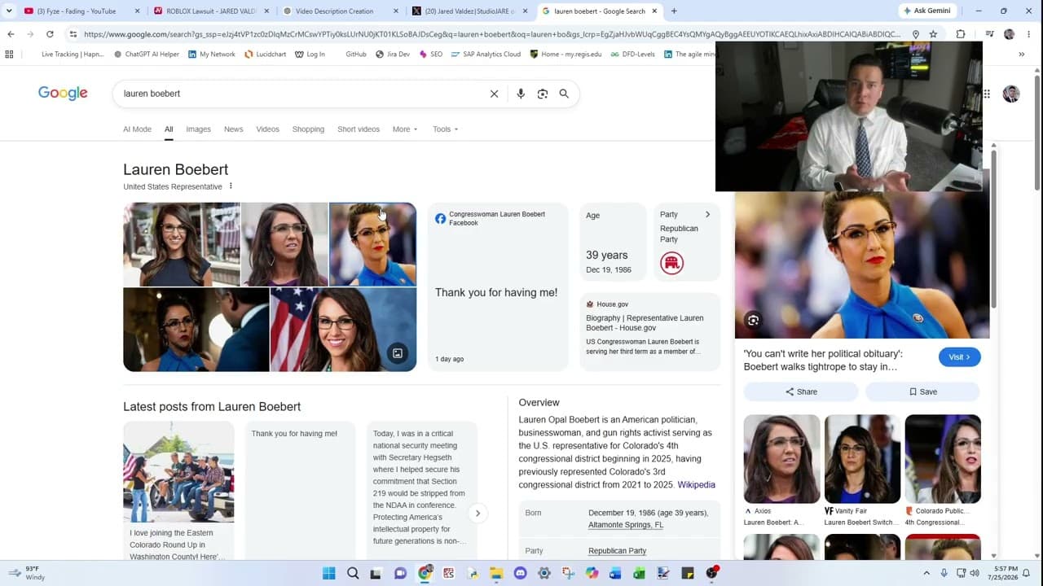Reload the current page
The image size is (1043, 586).
(50, 34)
